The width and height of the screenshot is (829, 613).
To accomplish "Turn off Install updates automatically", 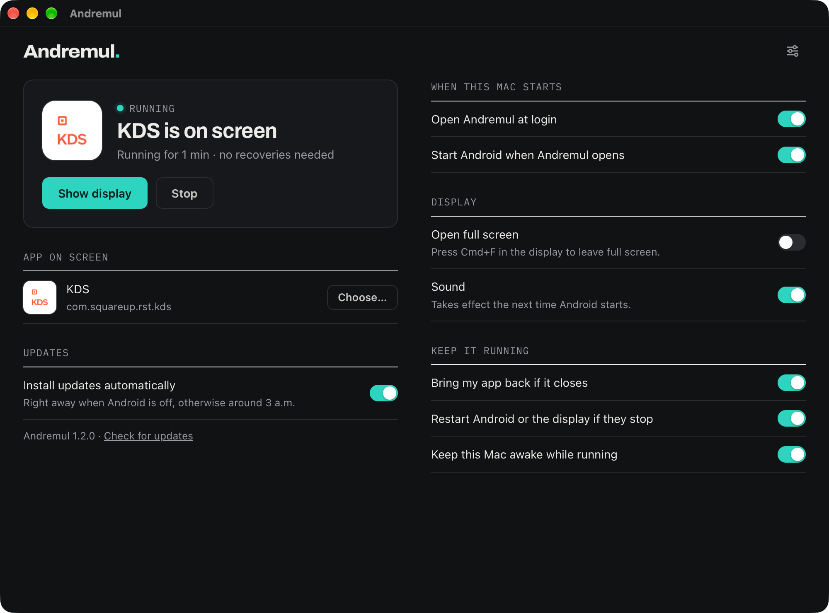I will pyautogui.click(x=383, y=393).
